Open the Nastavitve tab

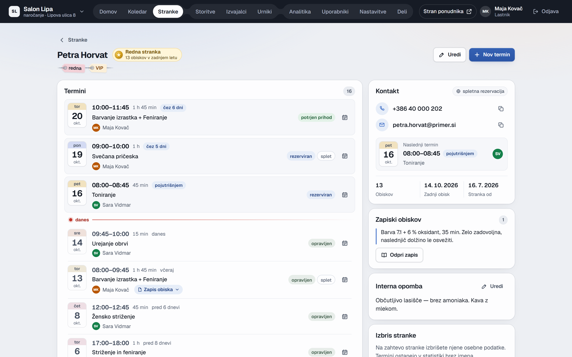(x=373, y=12)
